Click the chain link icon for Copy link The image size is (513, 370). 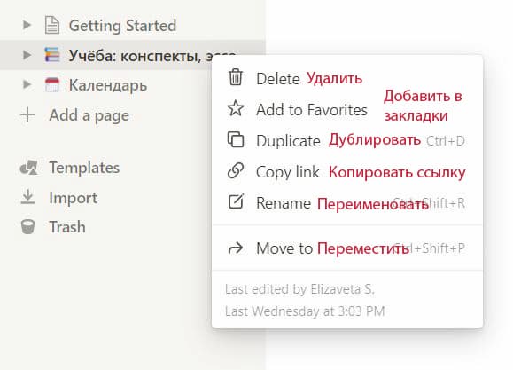(236, 170)
